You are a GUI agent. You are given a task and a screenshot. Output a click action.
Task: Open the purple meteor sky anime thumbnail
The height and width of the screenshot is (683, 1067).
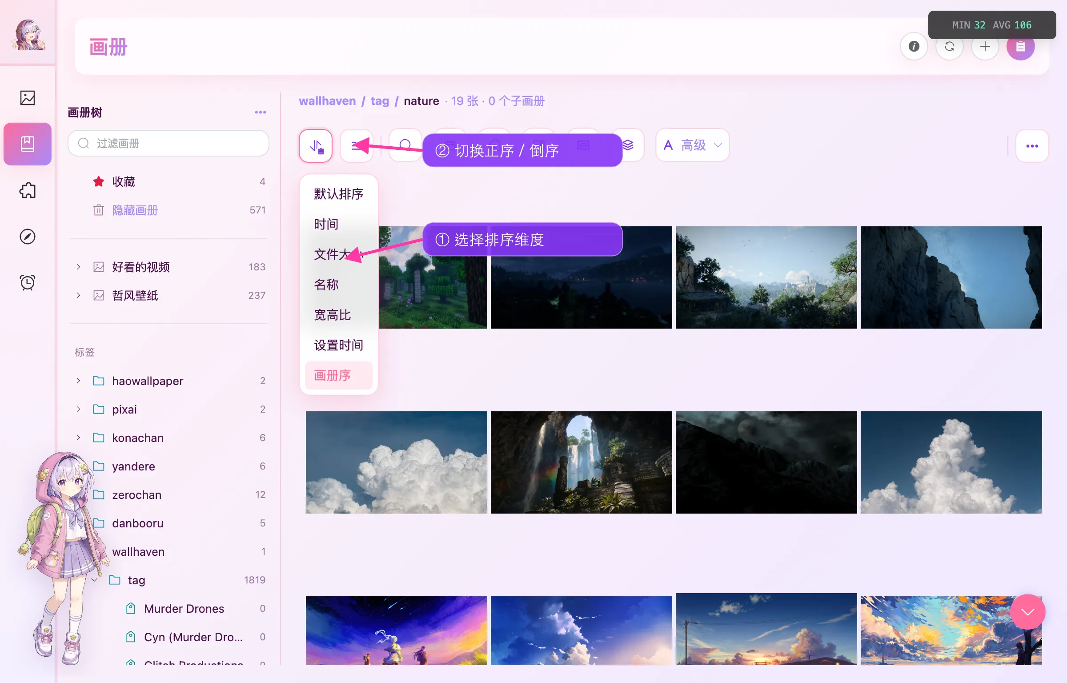pyautogui.click(x=396, y=631)
